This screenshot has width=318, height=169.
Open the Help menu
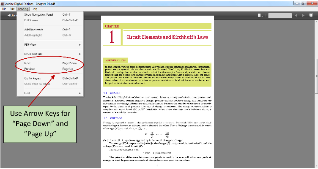pyautogui.click(x=34, y=9)
